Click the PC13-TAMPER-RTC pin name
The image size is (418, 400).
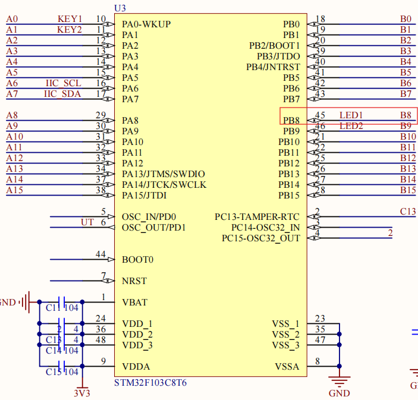[257, 217]
